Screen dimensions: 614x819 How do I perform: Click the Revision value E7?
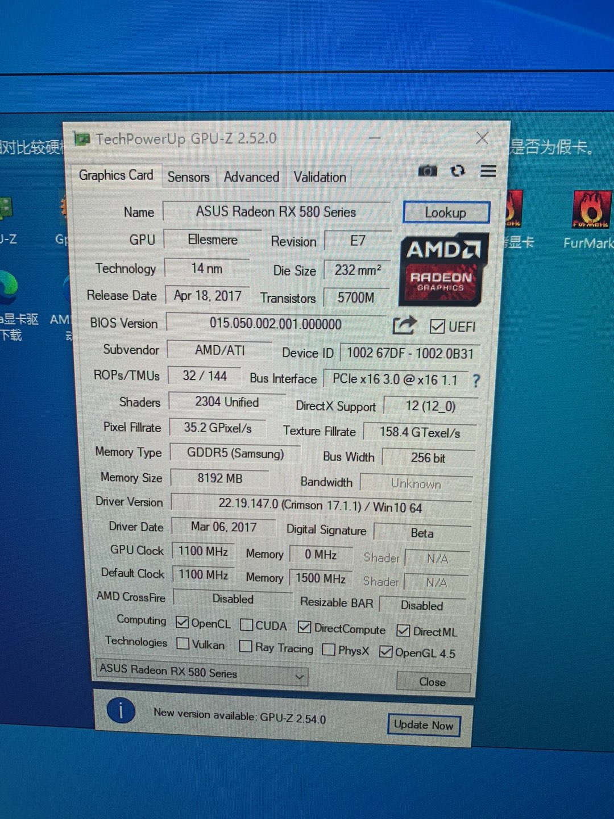tap(358, 241)
